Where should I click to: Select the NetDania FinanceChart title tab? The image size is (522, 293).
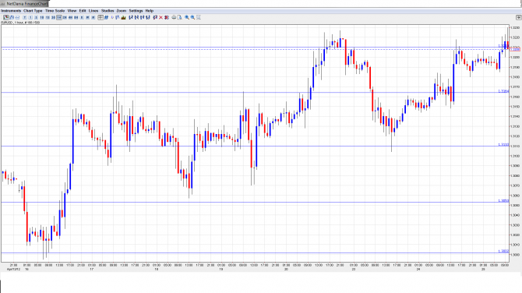click(24, 4)
